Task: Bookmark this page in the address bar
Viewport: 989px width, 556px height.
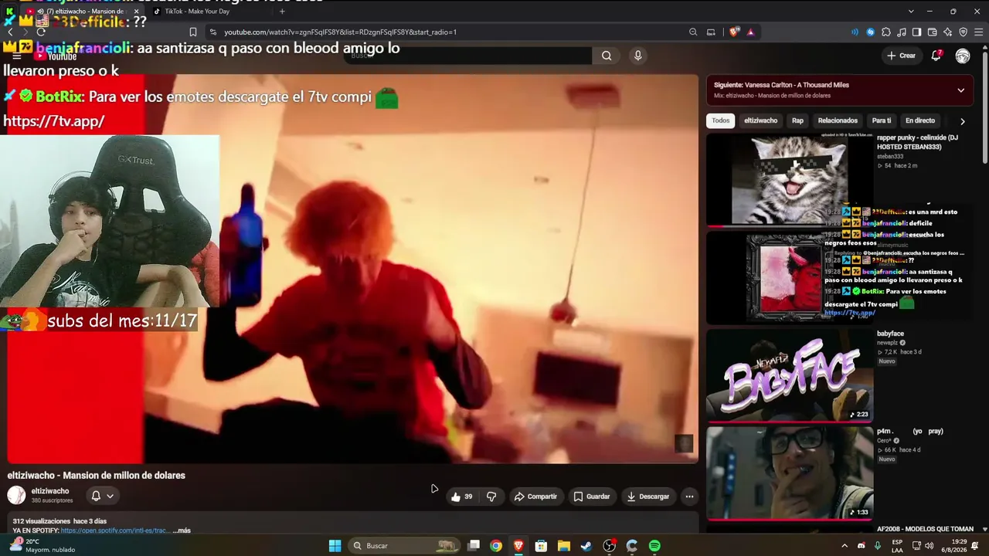Action: pos(193,32)
